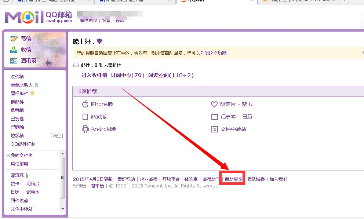Click the file transfer station icon
This screenshot has width=364, height=219.
215,129
